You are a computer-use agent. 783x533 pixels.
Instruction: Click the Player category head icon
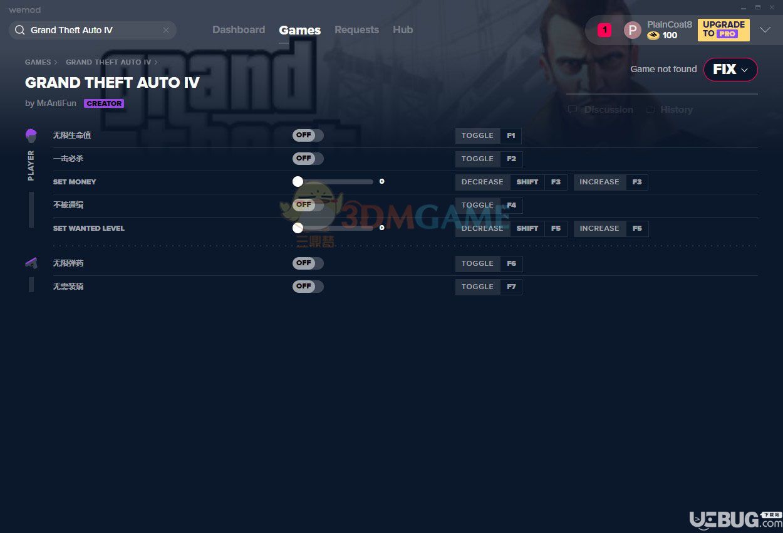point(31,135)
